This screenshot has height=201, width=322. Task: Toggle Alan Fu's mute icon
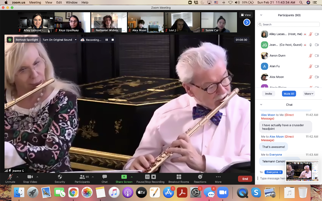[x=310, y=66]
